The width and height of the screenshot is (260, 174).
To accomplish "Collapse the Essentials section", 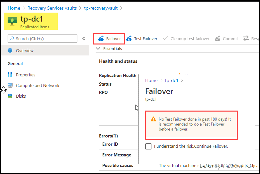I will pos(98,48).
